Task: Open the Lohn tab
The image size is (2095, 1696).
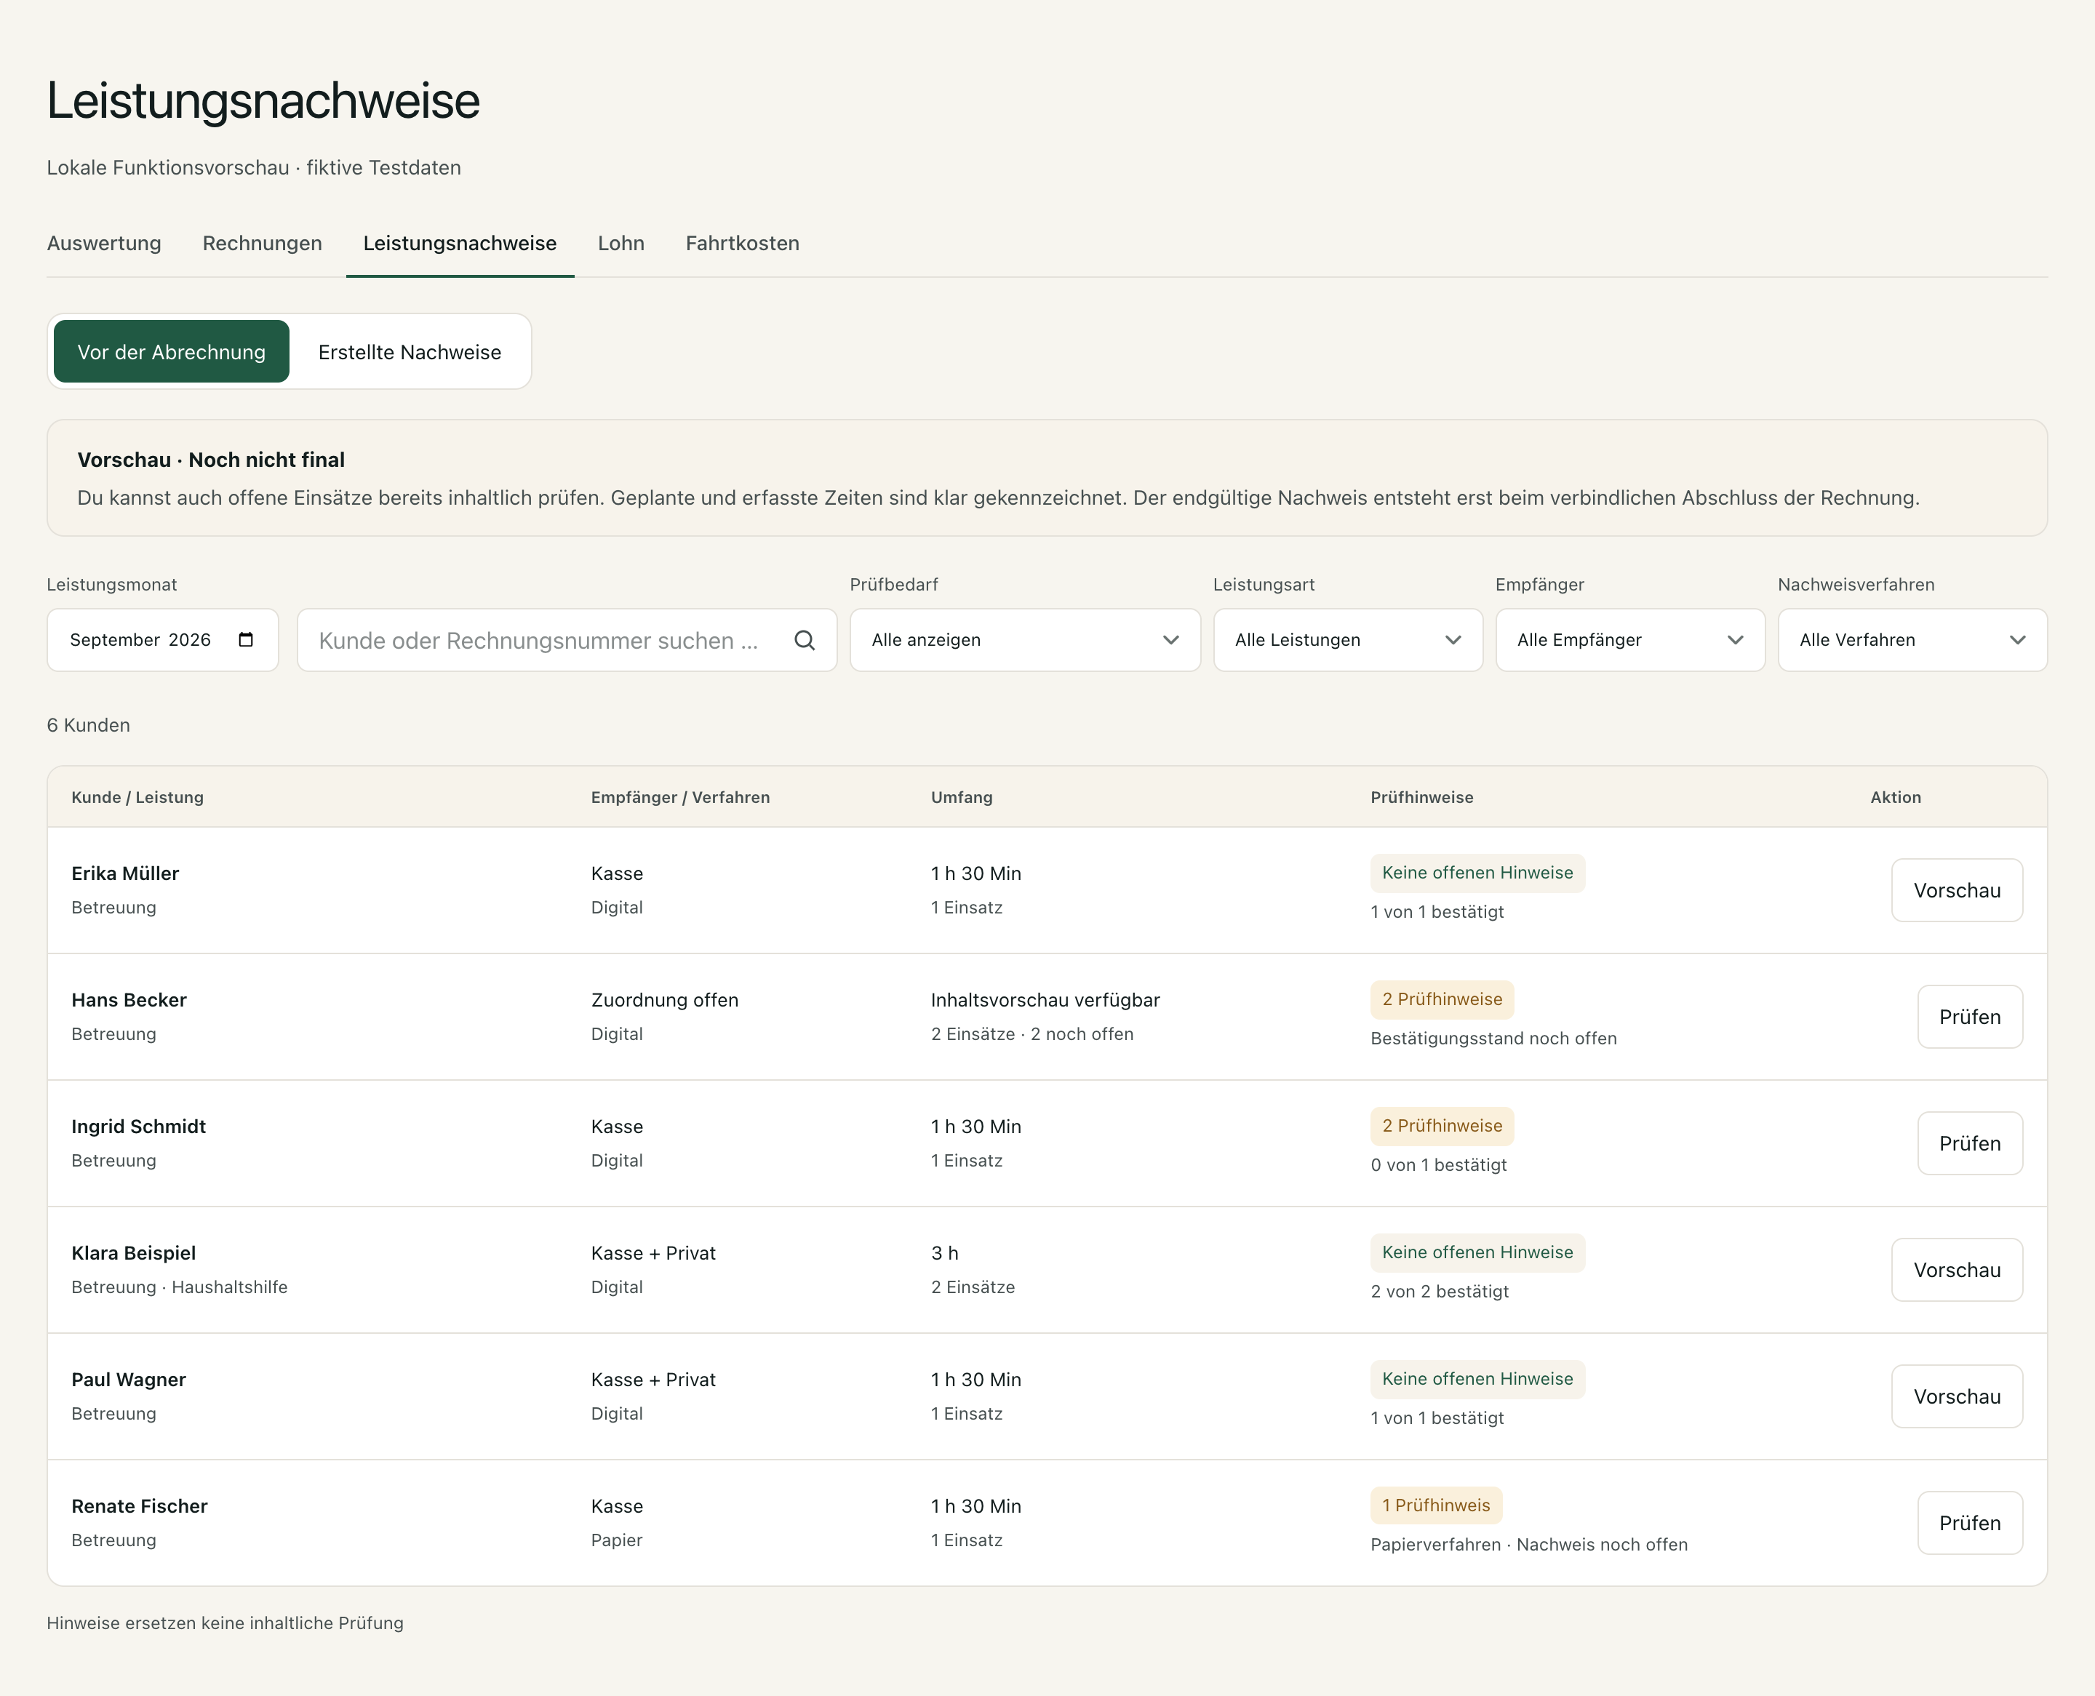Action: click(620, 243)
